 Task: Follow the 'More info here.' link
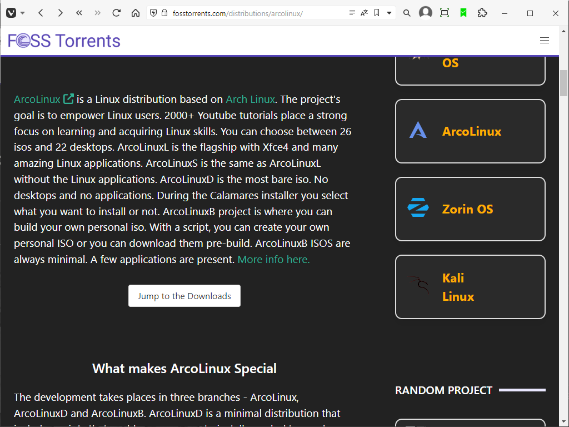[273, 259]
